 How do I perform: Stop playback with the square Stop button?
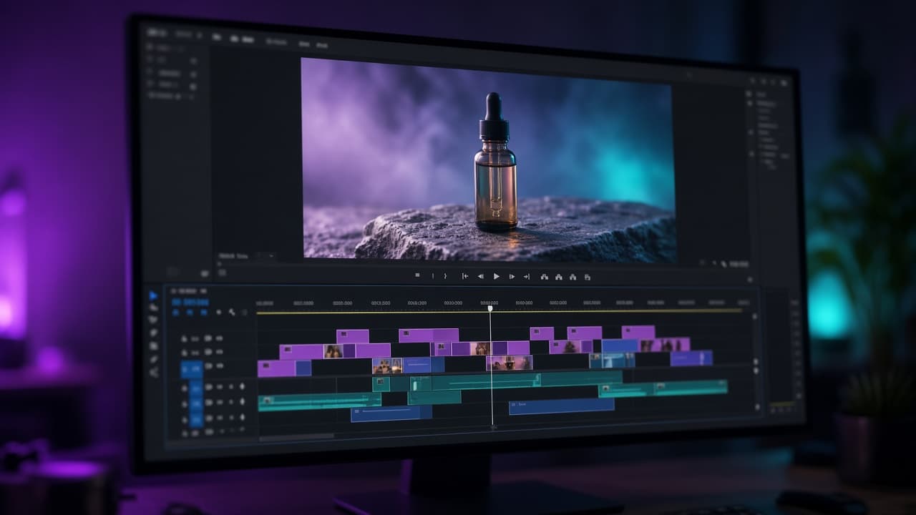[418, 275]
